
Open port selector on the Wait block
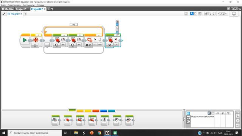pyautogui.click(x=38, y=35)
